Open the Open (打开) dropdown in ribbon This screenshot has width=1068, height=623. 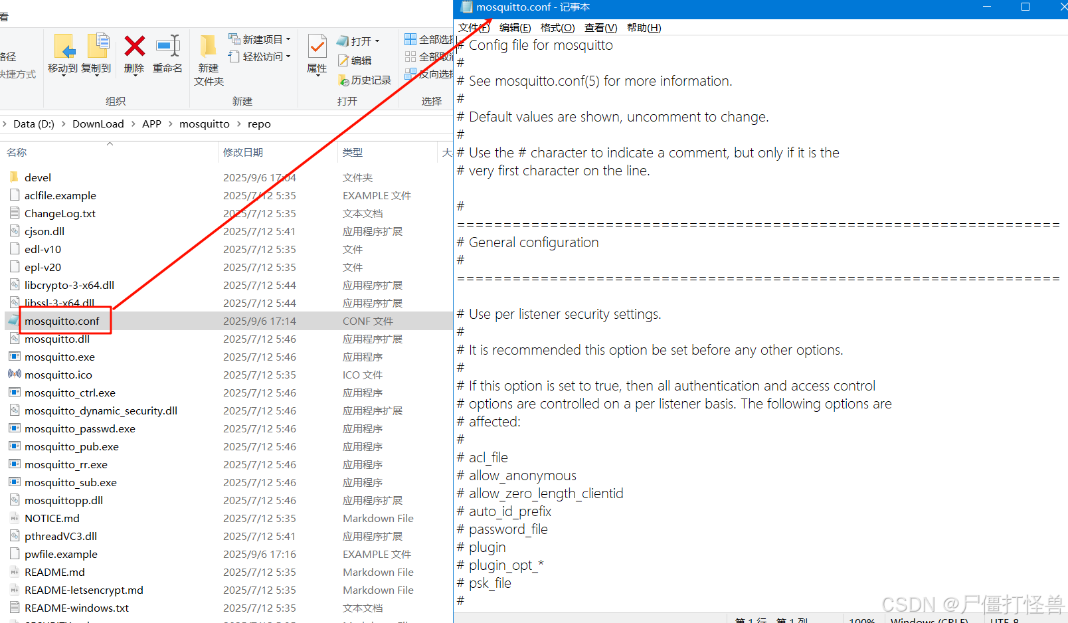tap(359, 41)
